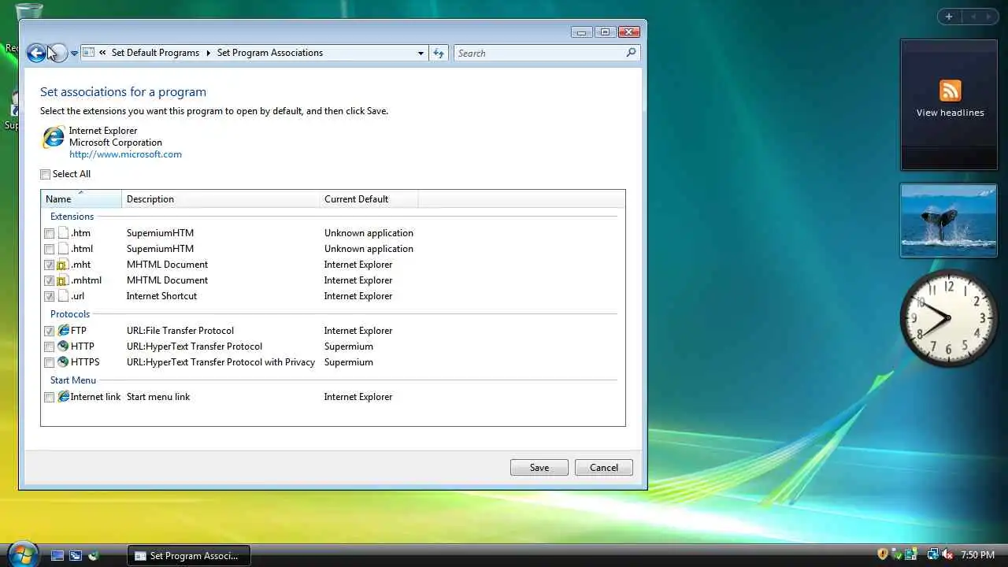Add a gadget with the sidebar plus button
The image size is (1008, 567).
tap(949, 17)
